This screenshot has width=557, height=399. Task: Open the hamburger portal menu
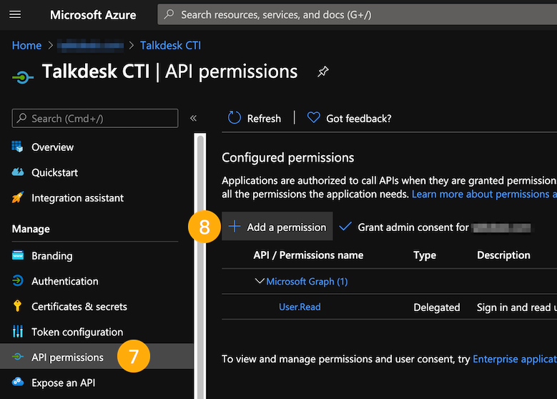pos(15,14)
